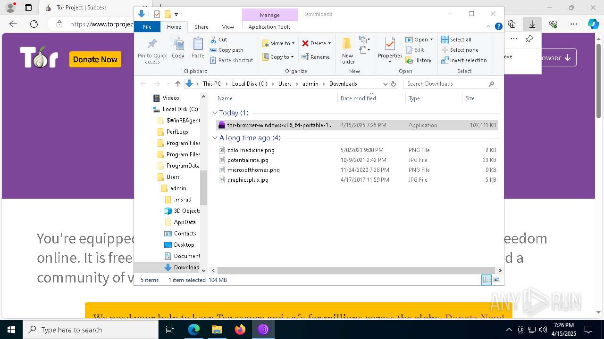The width and height of the screenshot is (604, 339).
Task: Click Pin to Quick access icon
Action: [x=152, y=51]
